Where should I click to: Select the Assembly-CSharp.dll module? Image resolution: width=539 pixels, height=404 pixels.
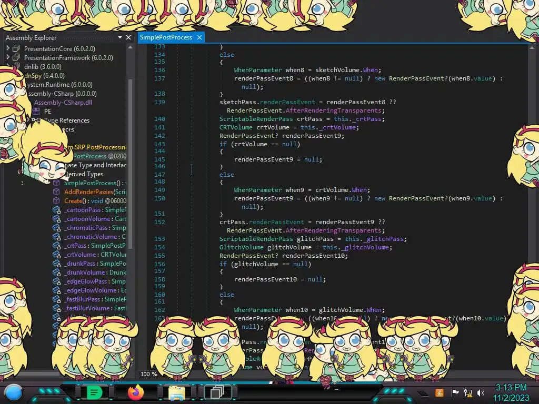(x=63, y=102)
